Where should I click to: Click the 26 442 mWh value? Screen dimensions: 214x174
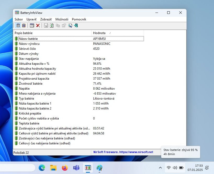pos(102,74)
